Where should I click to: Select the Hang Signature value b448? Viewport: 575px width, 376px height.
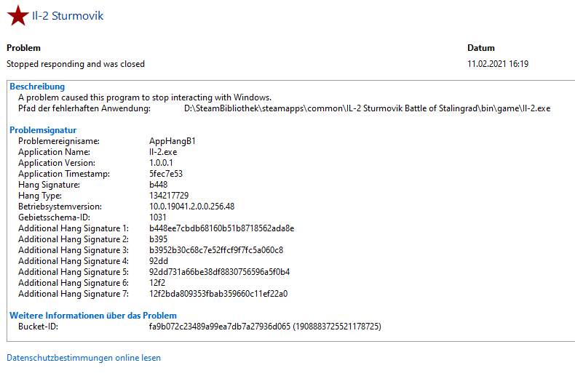point(159,185)
